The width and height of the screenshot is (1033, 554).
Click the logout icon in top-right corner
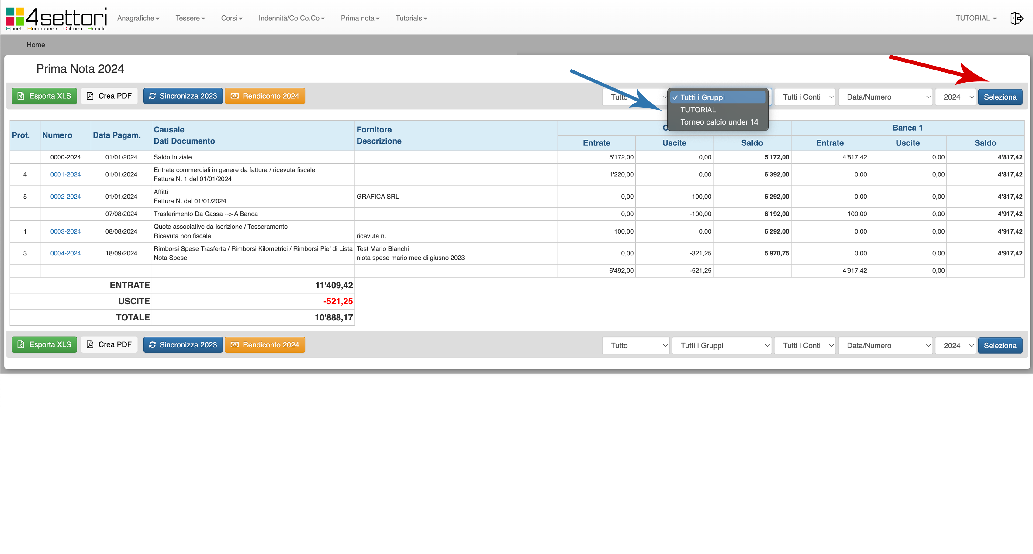point(1016,18)
